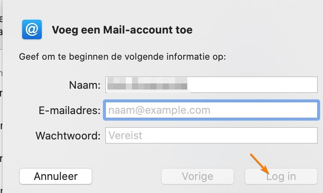The height and width of the screenshot is (193, 323).
Task: Click the blue focus ring of email field
Action: tap(212, 101)
